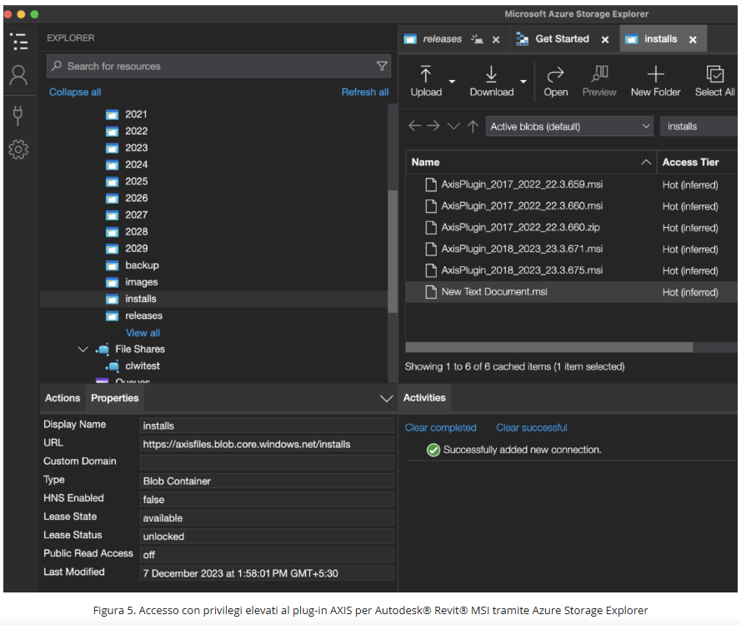Click the horizontal scrollbar under file list

click(x=548, y=347)
